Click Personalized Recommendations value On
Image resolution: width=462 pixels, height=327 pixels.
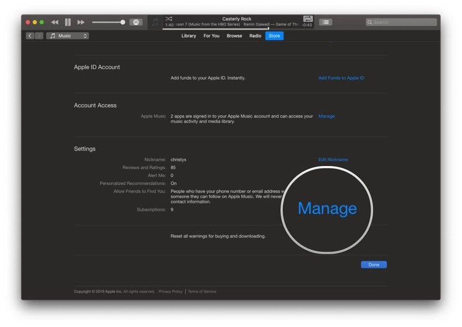(174, 183)
